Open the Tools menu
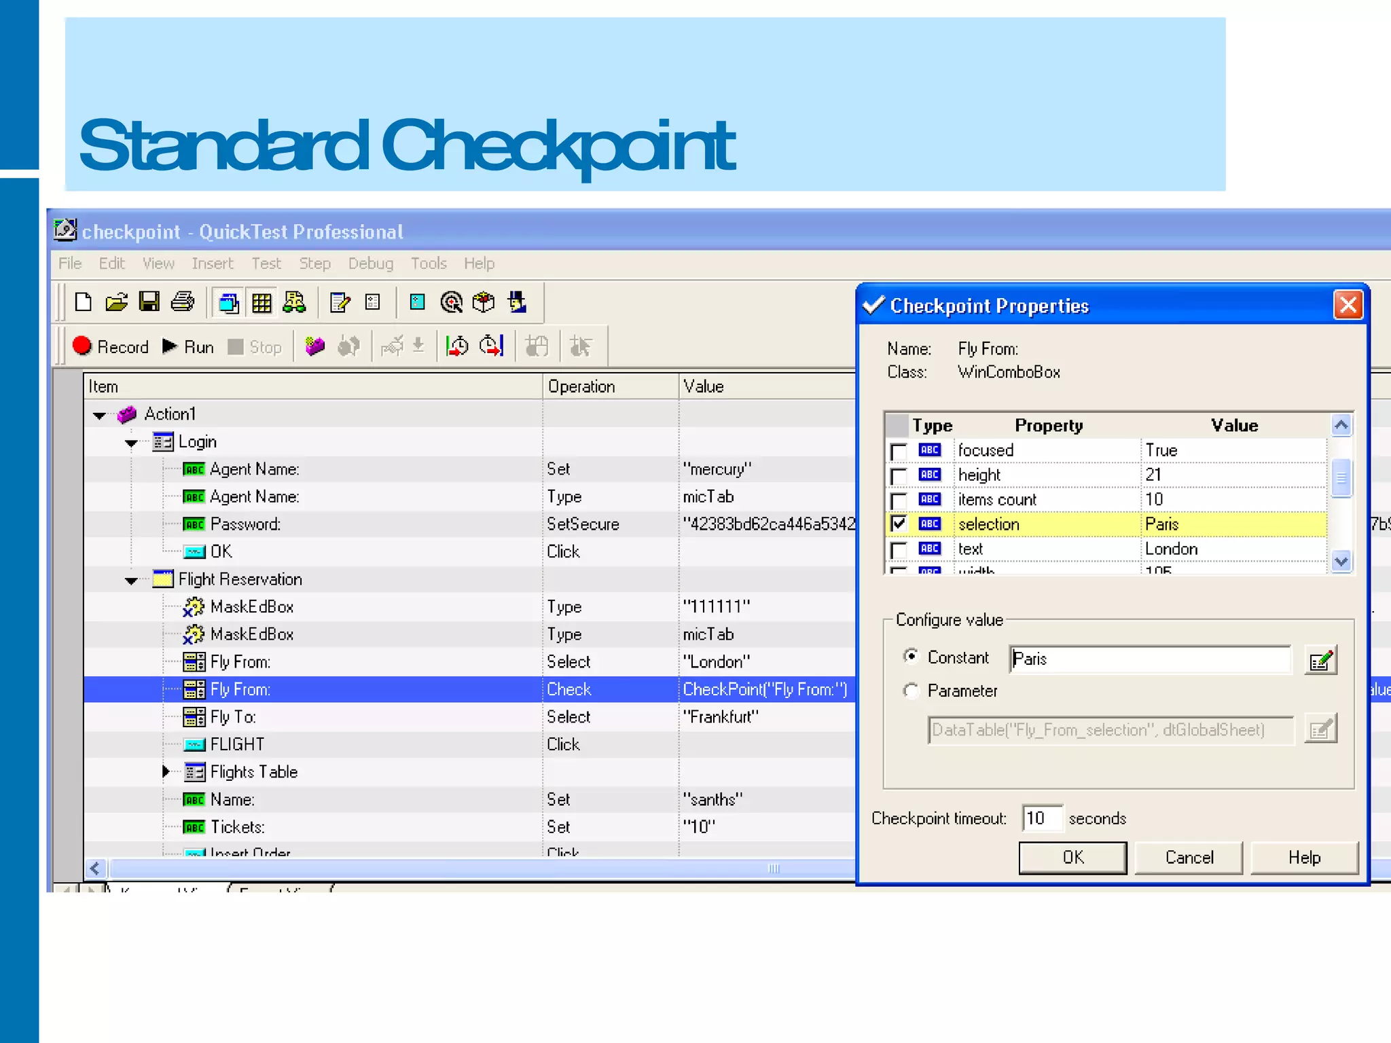The image size is (1391, 1043). pyautogui.click(x=428, y=263)
